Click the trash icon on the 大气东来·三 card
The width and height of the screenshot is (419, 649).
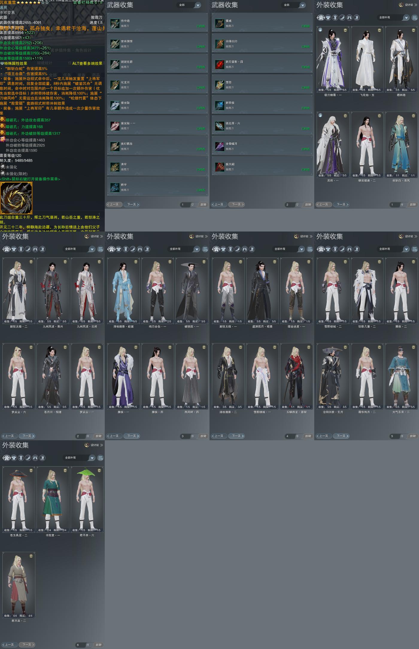413,347
